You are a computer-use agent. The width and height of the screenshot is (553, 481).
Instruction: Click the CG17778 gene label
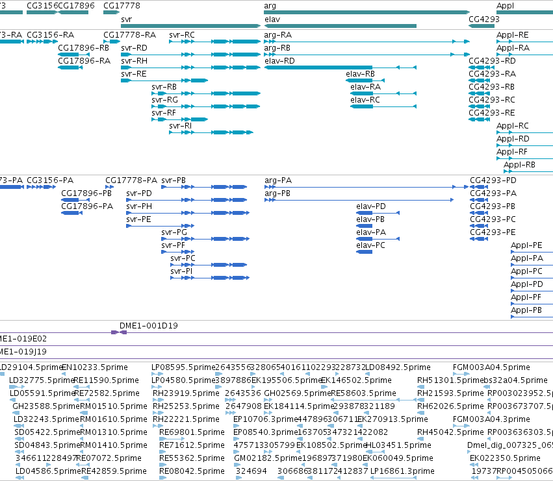[x=122, y=6]
